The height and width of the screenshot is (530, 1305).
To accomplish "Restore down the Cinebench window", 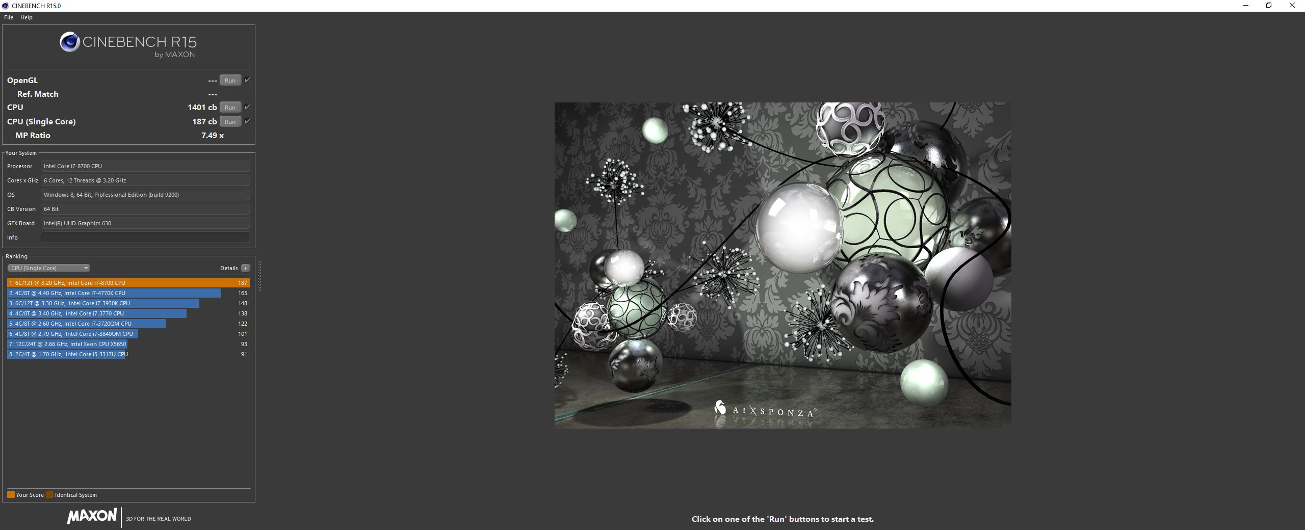I will point(1269,6).
